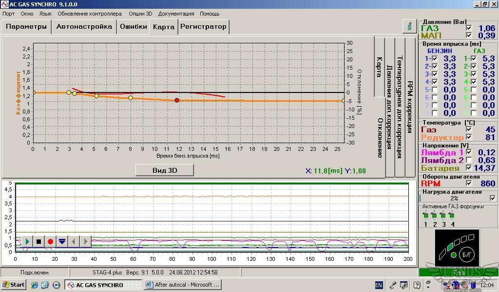Toggle the Лямбда 2 checkbox

click(x=469, y=160)
